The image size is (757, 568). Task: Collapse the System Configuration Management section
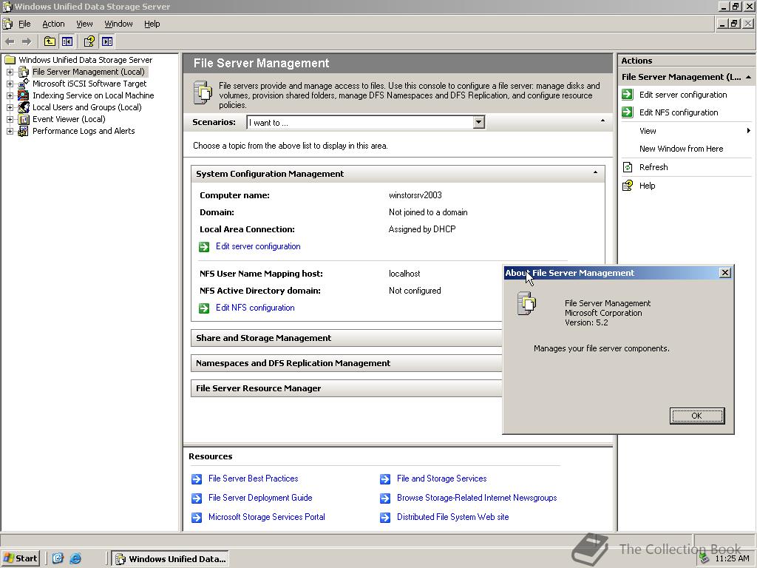pos(595,172)
